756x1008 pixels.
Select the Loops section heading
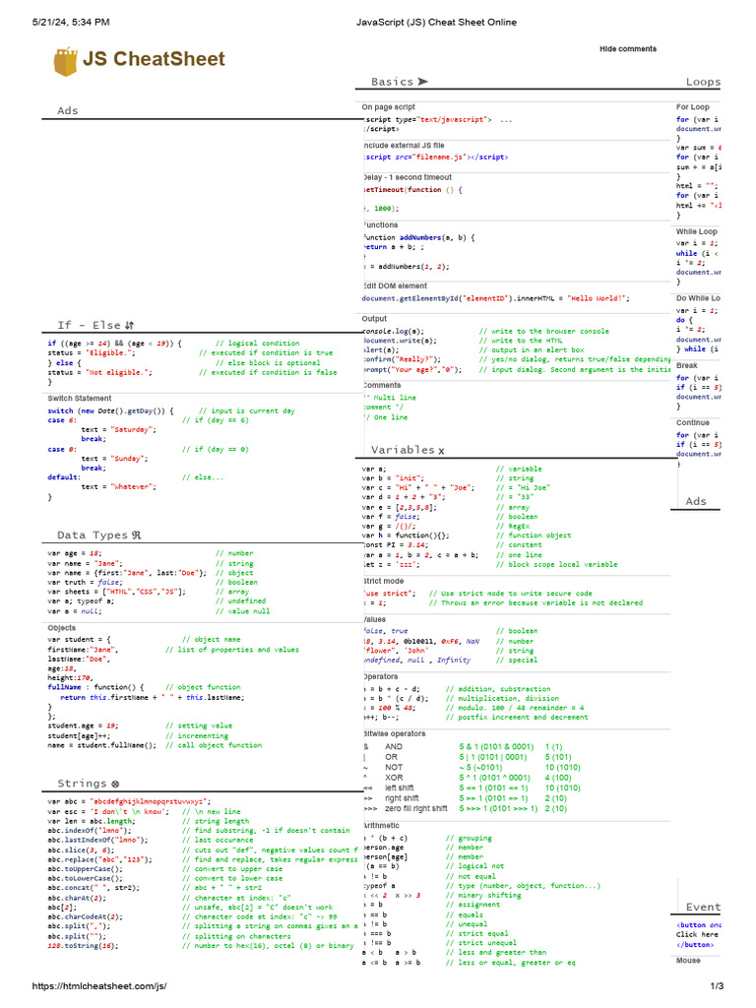pyautogui.click(x=703, y=82)
